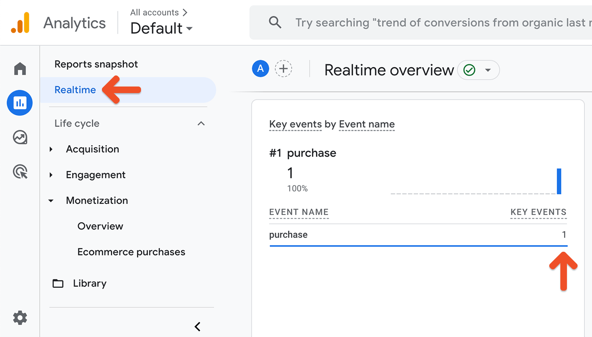
Task: Collapse the Monetization section arrow
Action: click(51, 201)
